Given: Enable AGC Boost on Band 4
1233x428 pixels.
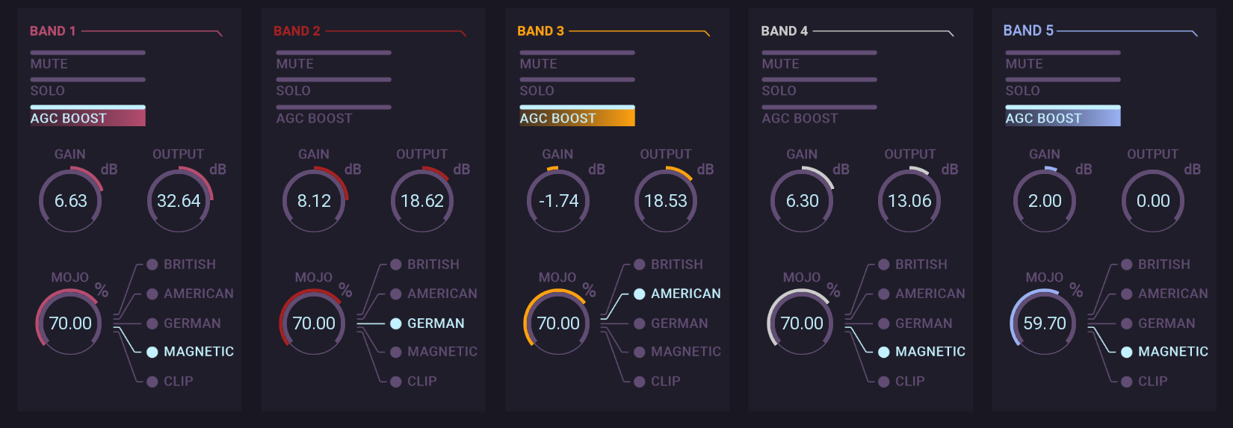Looking at the screenshot, I should click(x=819, y=114).
